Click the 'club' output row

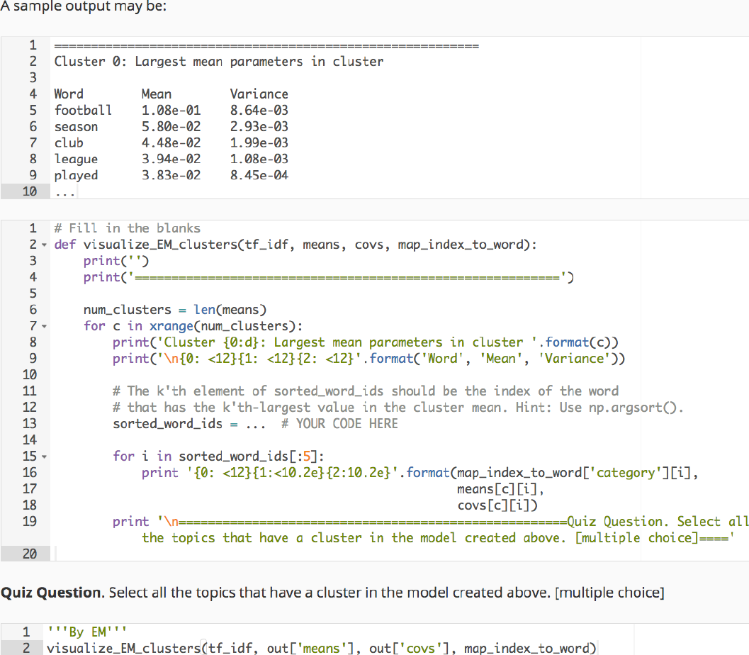click(171, 143)
